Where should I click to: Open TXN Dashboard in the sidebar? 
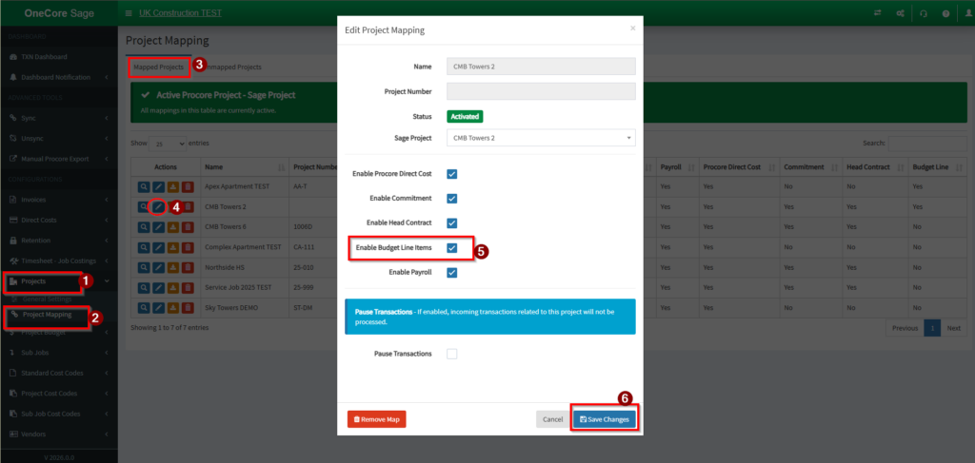[x=44, y=57]
